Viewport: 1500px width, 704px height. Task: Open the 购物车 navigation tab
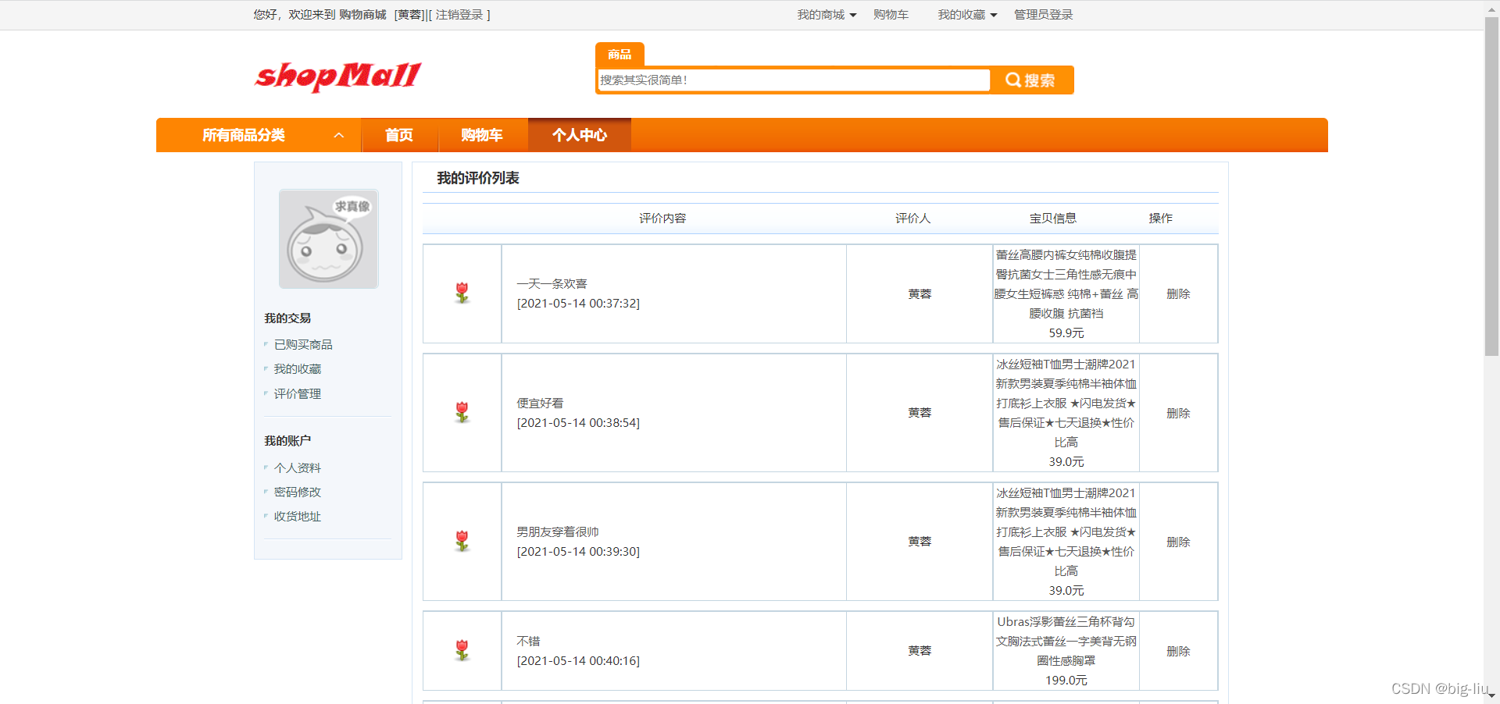pyautogui.click(x=482, y=135)
